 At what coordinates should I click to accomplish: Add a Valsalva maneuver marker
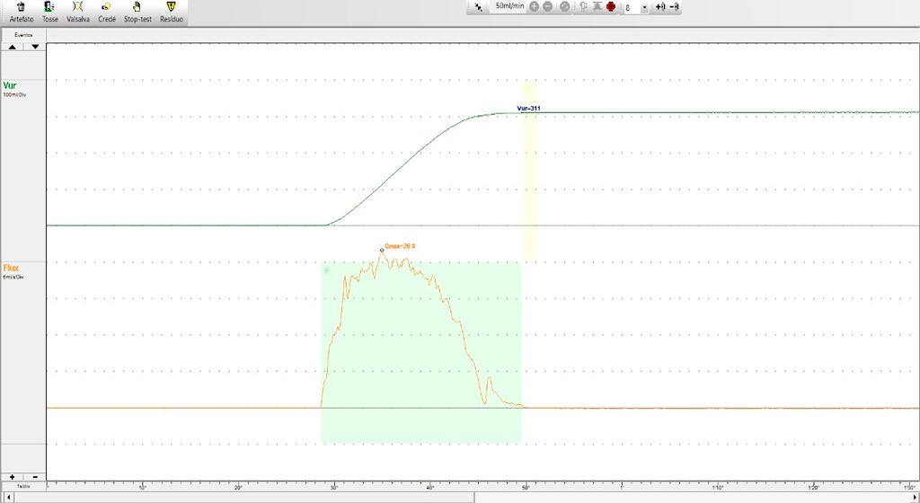point(78,11)
